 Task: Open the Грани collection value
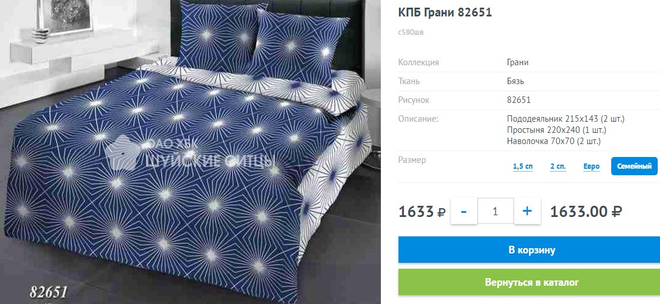click(x=517, y=62)
